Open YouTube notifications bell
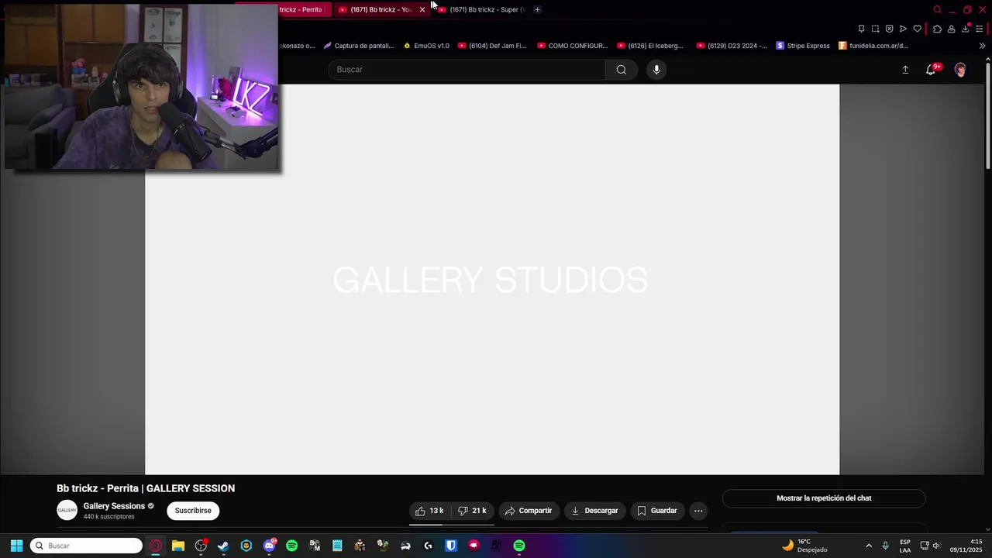 tap(932, 70)
